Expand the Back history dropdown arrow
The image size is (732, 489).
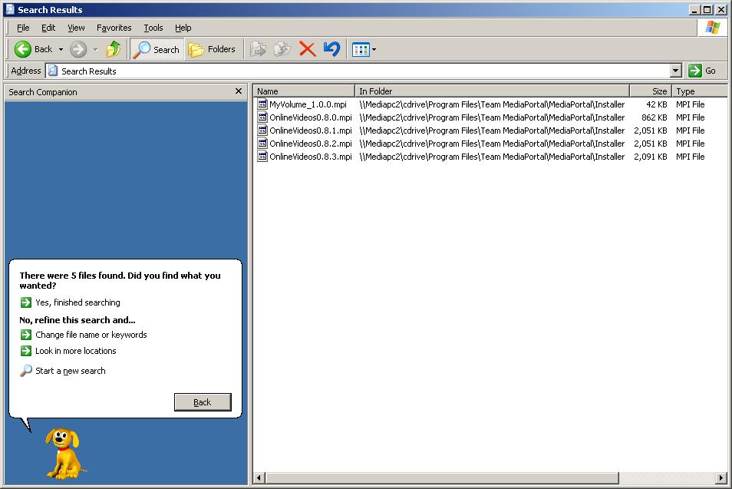[x=61, y=49]
